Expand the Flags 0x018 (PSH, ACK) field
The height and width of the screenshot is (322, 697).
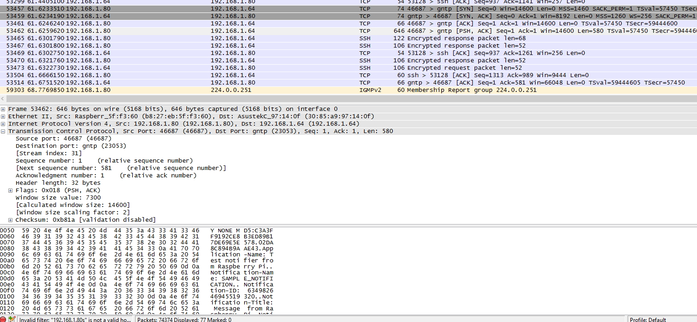point(11,190)
